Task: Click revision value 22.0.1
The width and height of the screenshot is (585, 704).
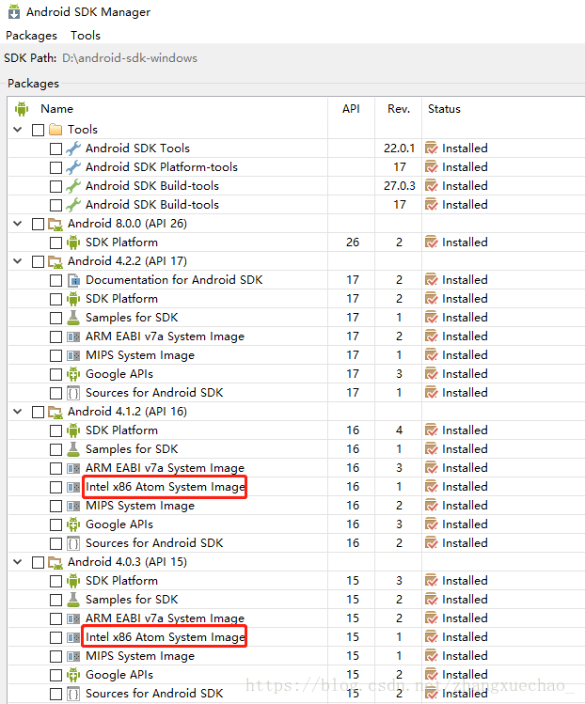Action: coord(399,149)
